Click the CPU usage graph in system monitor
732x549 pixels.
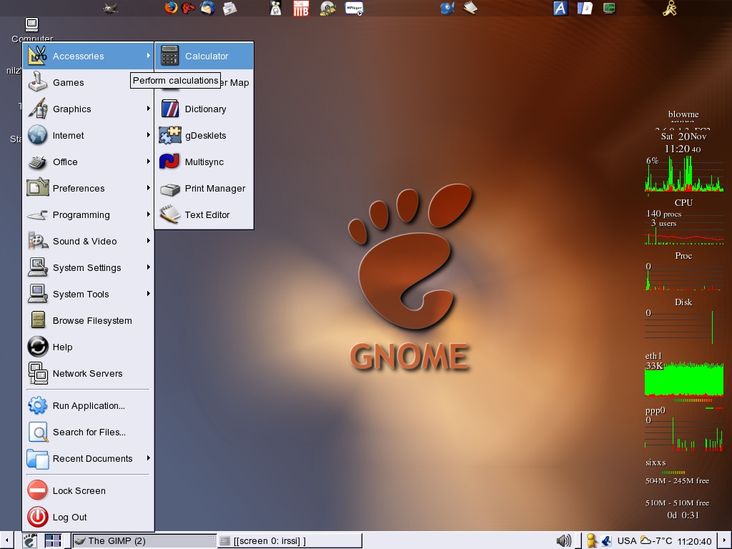click(684, 174)
